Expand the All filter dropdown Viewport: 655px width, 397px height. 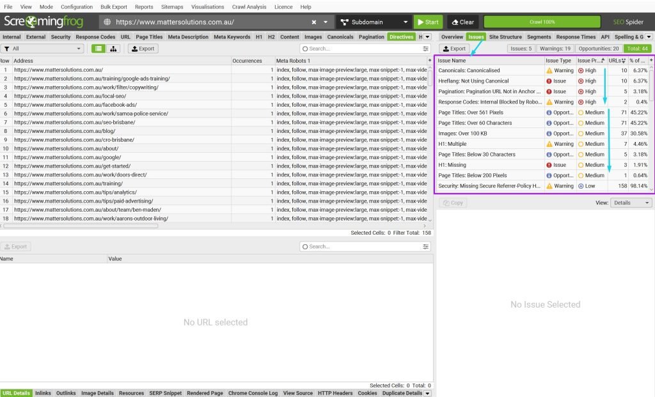point(43,49)
